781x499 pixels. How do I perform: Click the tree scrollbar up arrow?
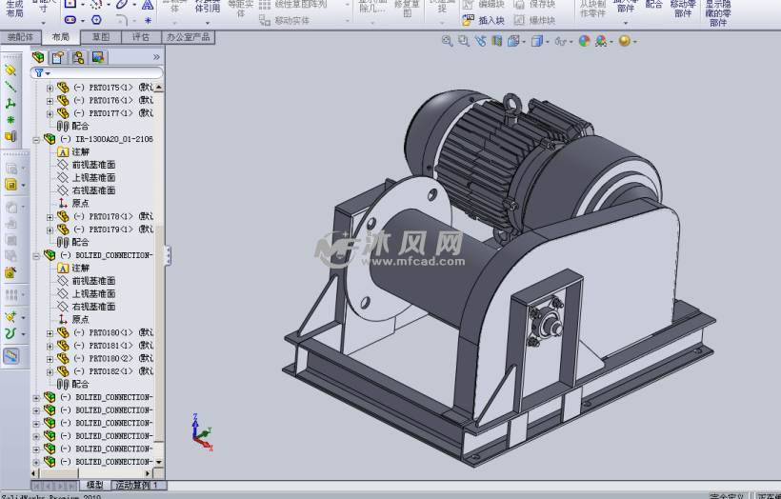(x=159, y=88)
